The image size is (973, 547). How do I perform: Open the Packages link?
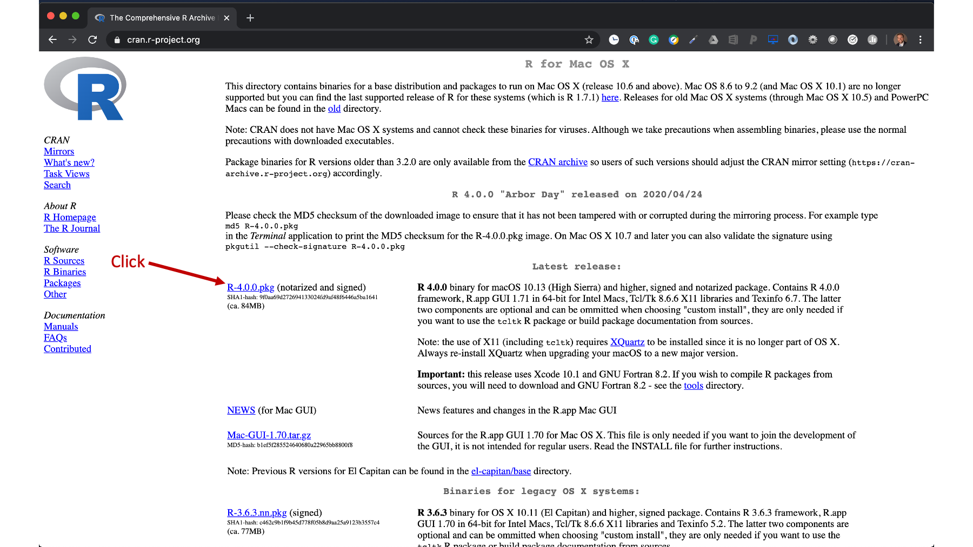[x=62, y=283]
